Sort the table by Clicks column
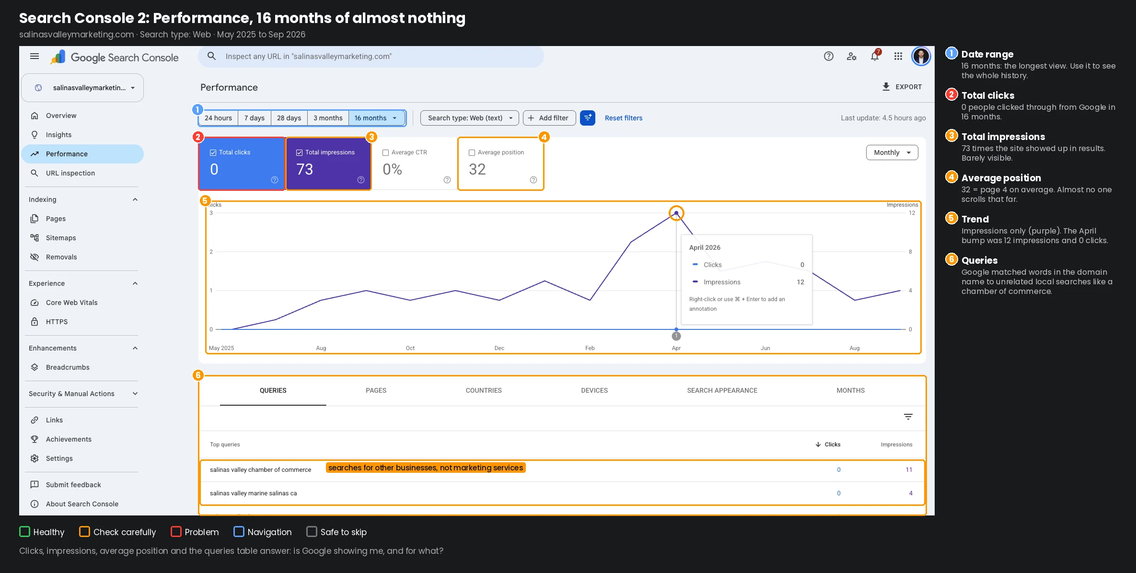Viewport: 1136px width, 573px height. tap(828, 444)
